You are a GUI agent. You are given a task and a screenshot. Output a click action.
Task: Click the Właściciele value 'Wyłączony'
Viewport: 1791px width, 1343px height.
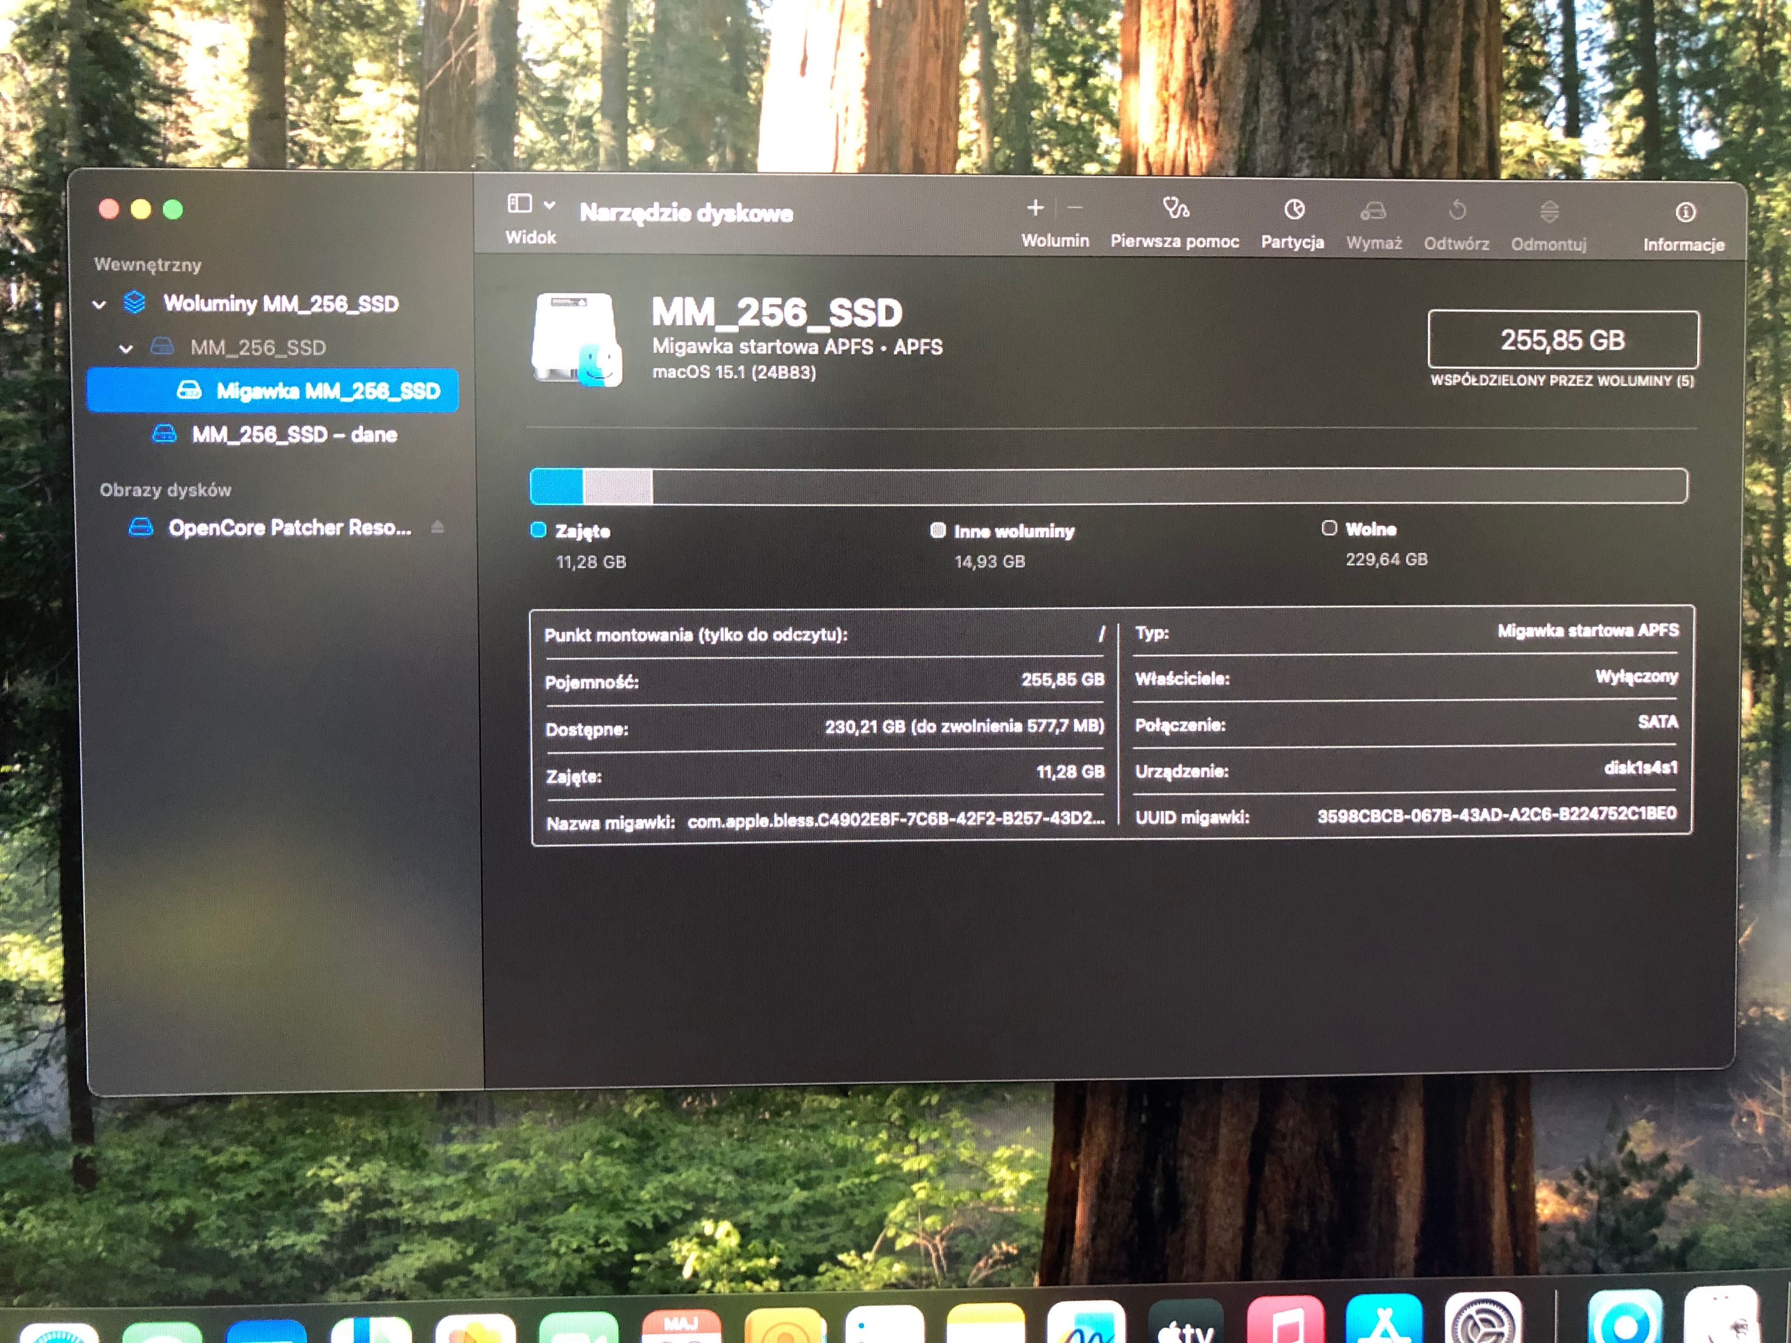click(x=1636, y=676)
